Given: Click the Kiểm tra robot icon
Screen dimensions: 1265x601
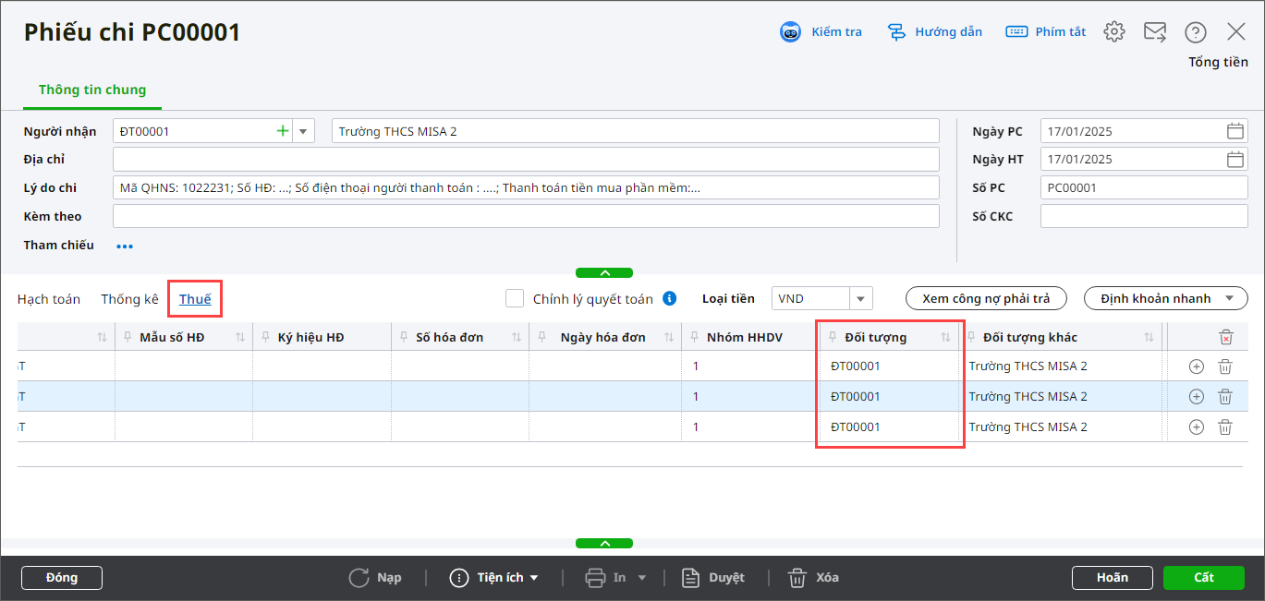Looking at the screenshot, I should coord(790,32).
